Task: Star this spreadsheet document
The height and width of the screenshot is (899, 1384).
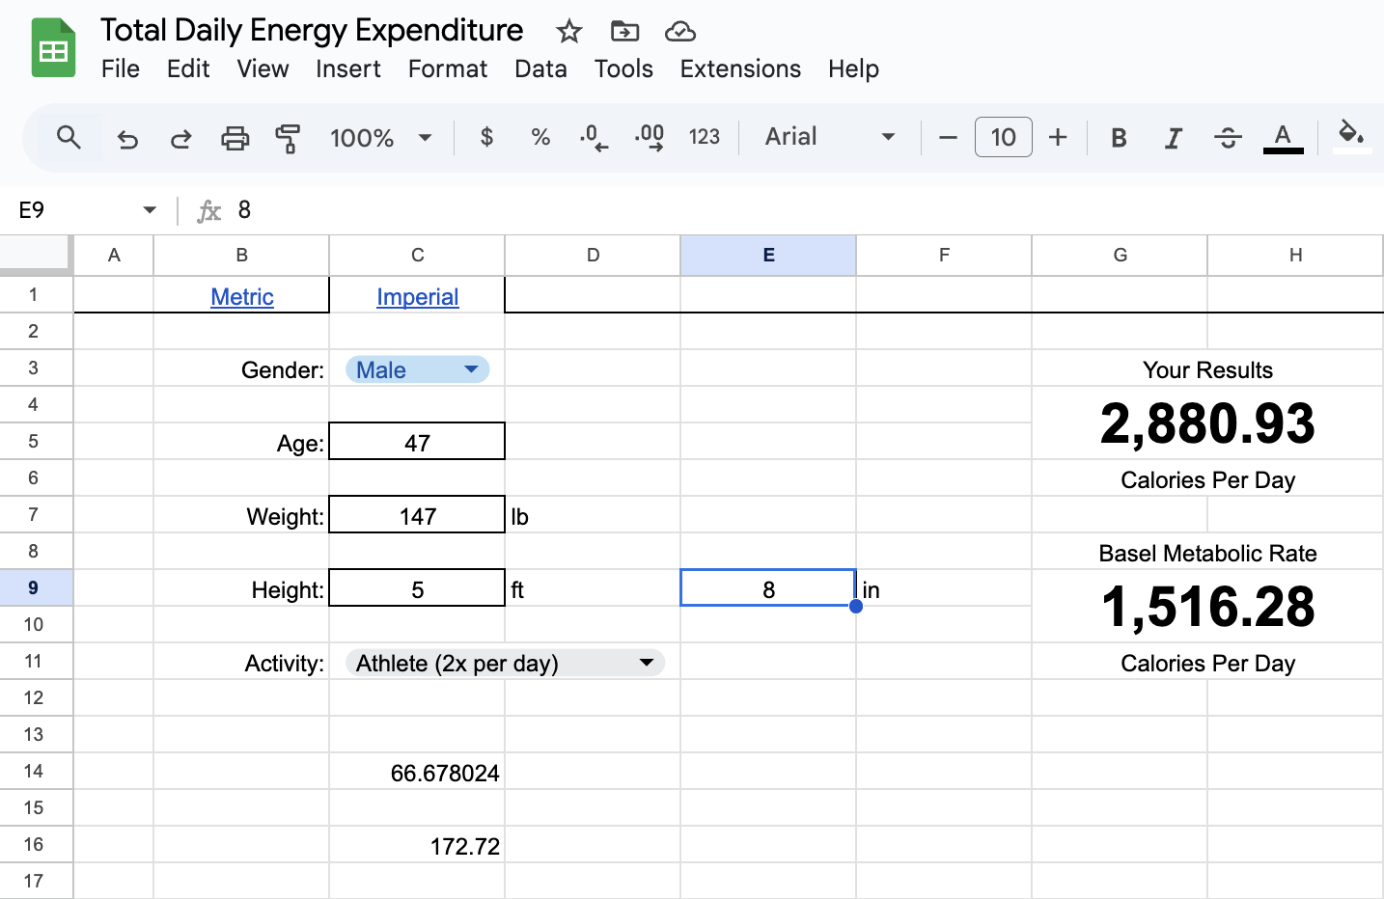Action: [569, 32]
